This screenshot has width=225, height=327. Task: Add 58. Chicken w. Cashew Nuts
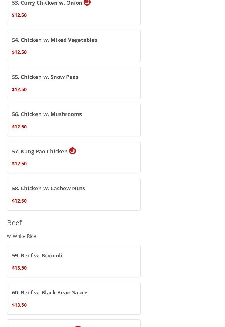pos(74,194)
